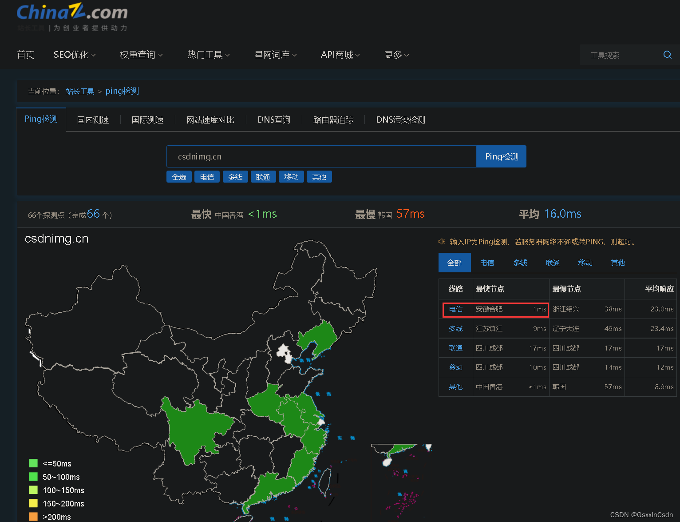Select the 多线 results tab
The image size is (680, 522).
(520, 263)
